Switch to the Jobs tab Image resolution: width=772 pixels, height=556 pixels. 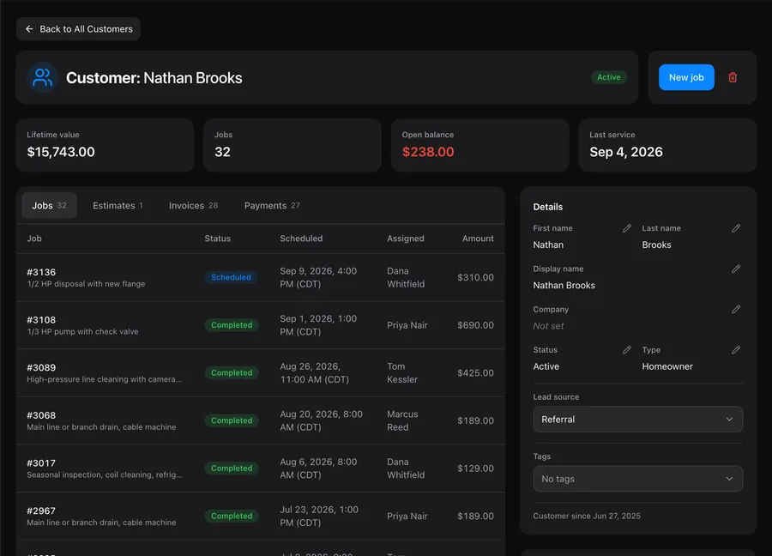49,205
